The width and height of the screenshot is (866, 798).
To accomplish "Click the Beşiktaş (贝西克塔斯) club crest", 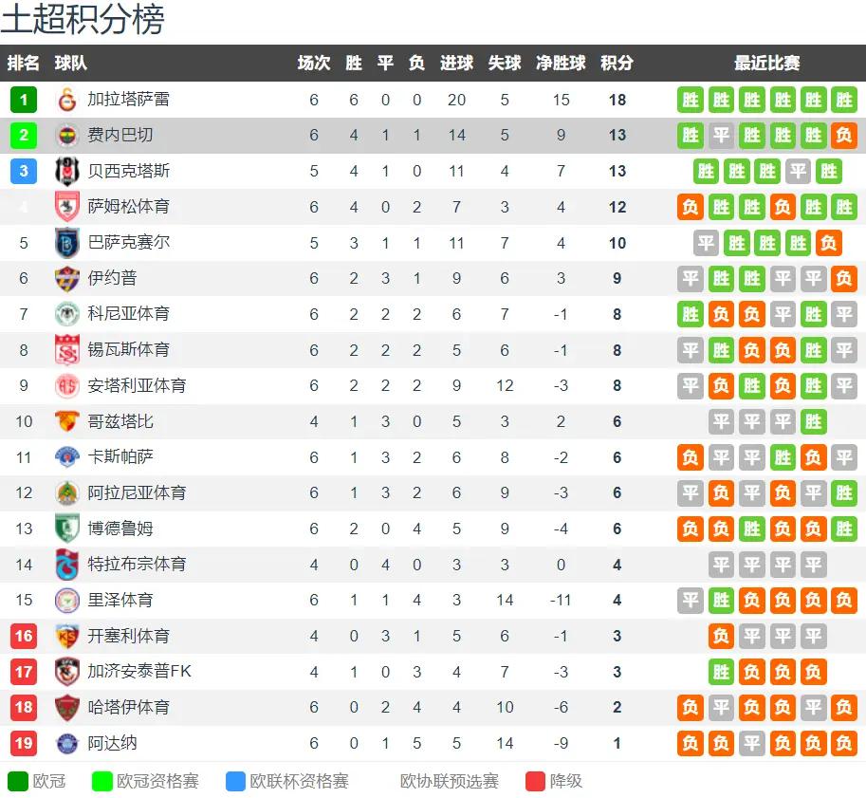I will [x=66, y=172].
